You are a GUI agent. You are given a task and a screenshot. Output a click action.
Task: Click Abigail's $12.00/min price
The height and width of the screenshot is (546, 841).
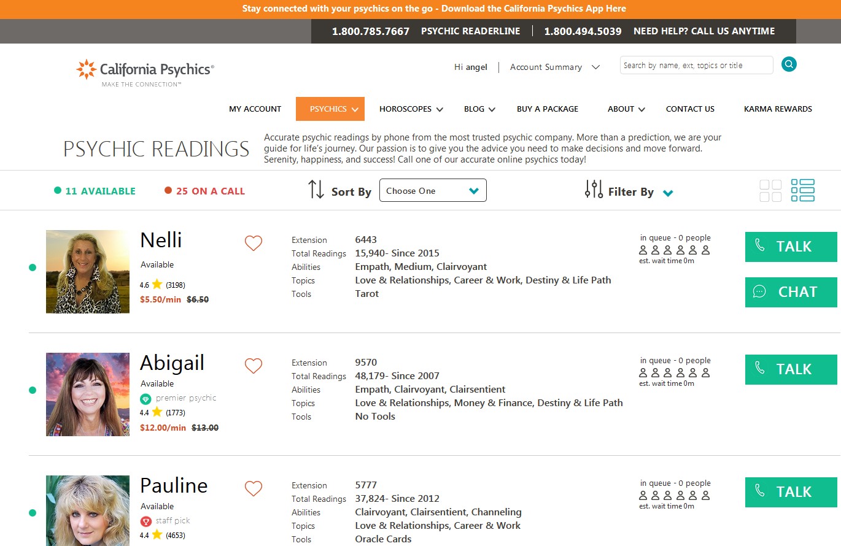coord(163,428)
